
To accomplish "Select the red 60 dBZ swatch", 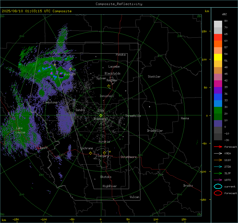I will point(218,37).
